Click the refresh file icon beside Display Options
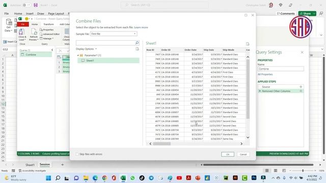Viewport: 326px width, 183px height. (137, 49)
